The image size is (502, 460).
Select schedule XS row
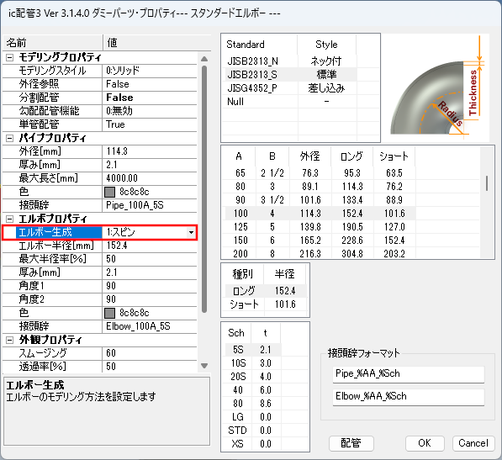tap(253, 444)
